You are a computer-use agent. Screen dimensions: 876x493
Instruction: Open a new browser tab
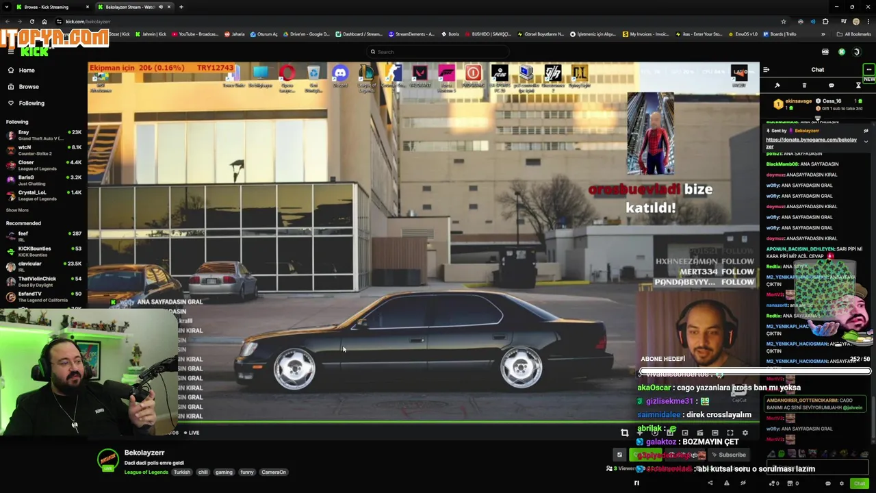click(x=181, y=7)
